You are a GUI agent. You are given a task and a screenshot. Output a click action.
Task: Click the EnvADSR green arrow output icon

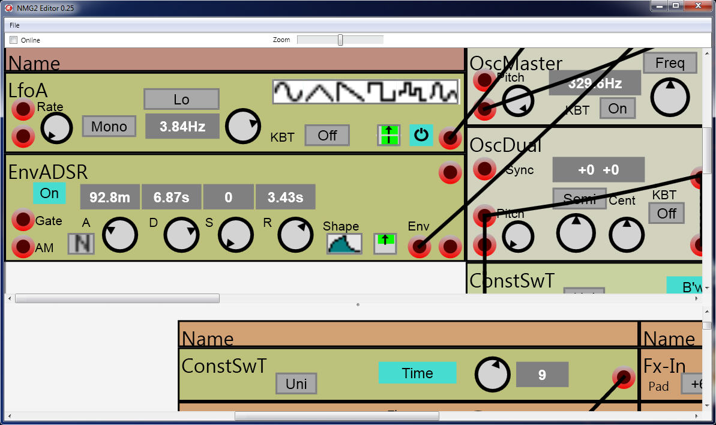pos(385,243)
